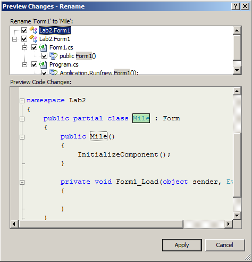Image resolution: width=252 pixels, height=262 pixels.
Task: Apply the rename changes
Action: click(x=182, y=245)
